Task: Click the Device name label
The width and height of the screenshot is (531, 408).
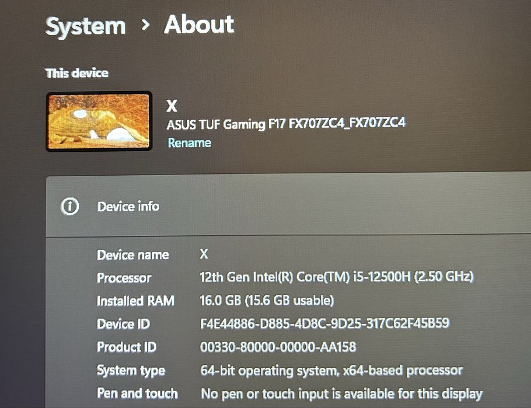Action: pos(133,255)
